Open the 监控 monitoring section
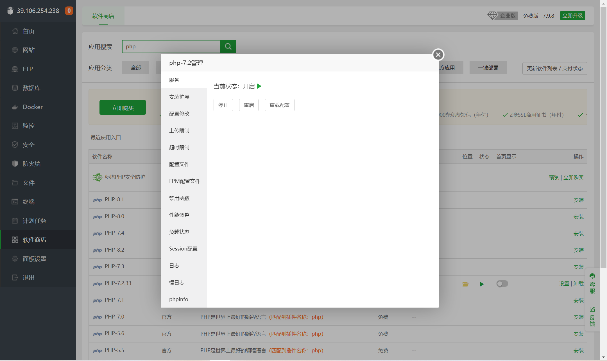Screen dimensions: 607x361 (x=29, y=126)
